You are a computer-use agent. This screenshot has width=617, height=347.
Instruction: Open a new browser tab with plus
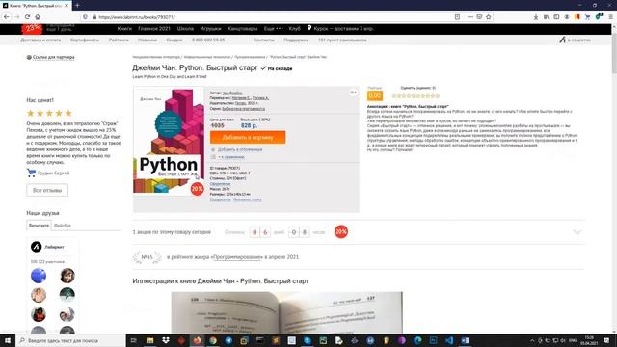click(77, 5)
